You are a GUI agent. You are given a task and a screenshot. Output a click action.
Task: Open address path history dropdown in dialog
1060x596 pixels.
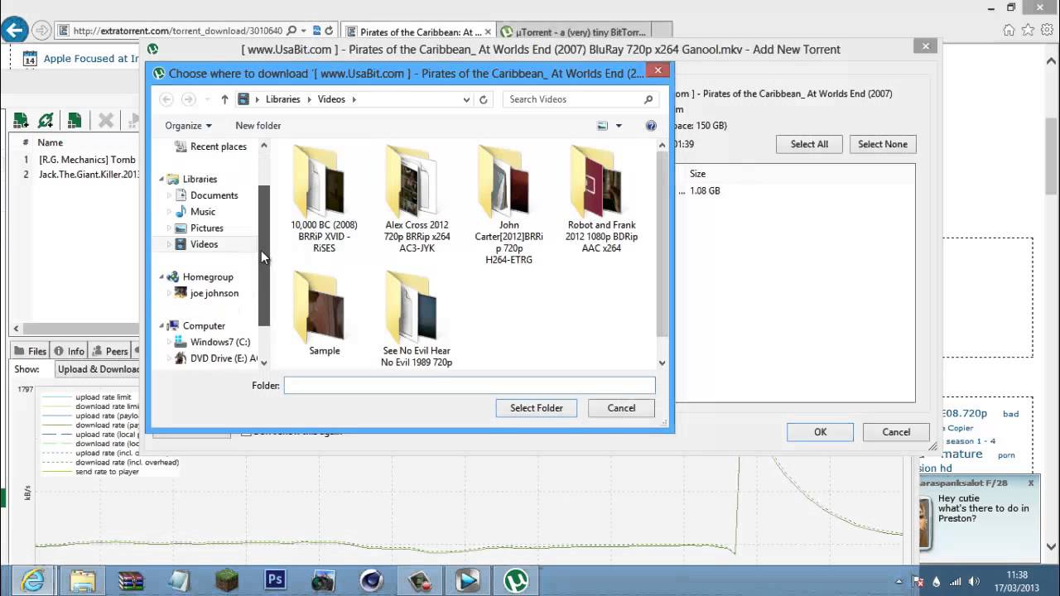(466, 99)
